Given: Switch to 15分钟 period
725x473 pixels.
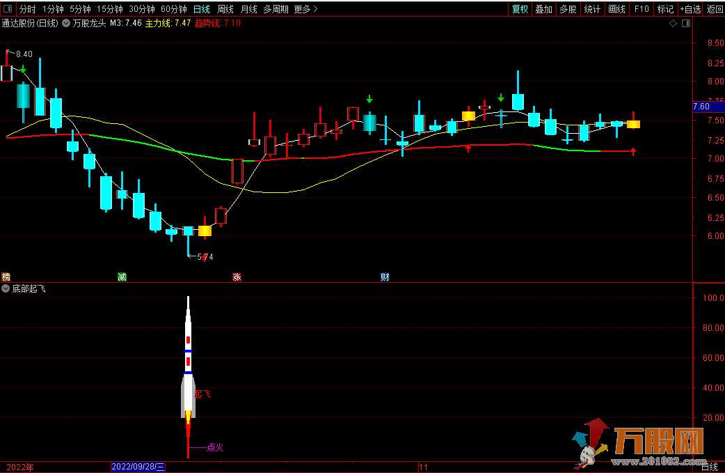Looking at the screenshot, I should 110,9.
